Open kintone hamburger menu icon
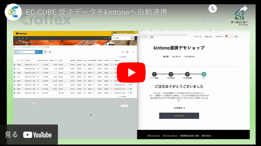 pos(15,38)
